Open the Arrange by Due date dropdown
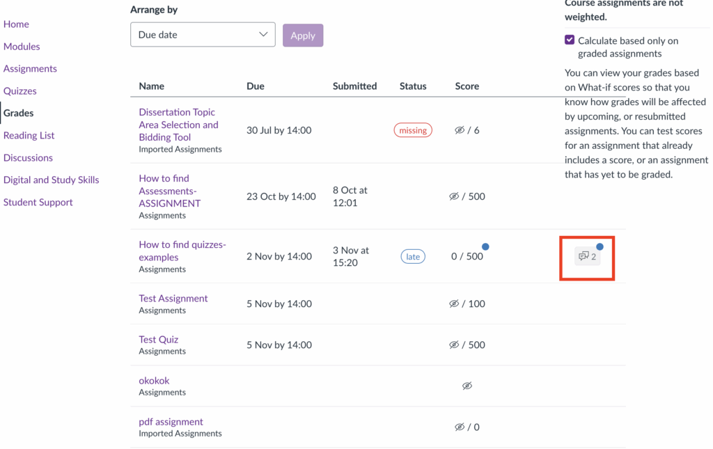 203,35
